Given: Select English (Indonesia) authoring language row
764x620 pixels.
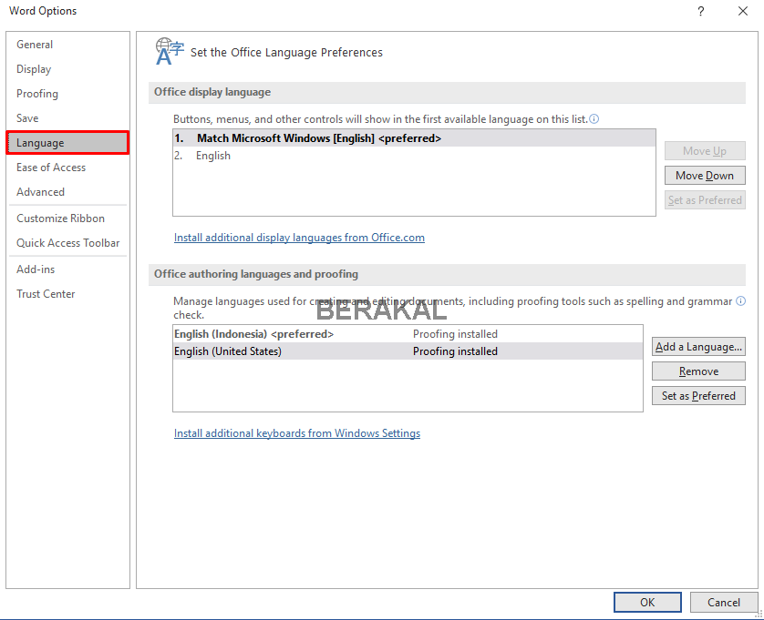Looking at the screenshot, I should pos(408,334).
